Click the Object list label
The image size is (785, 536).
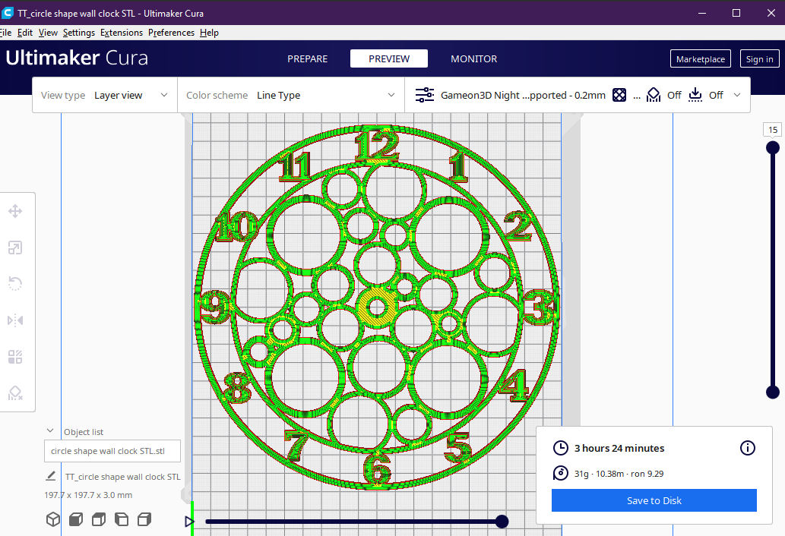point(84,431)
